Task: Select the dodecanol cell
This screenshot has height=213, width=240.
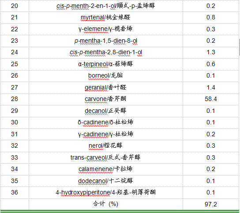Action: [105, 181]
